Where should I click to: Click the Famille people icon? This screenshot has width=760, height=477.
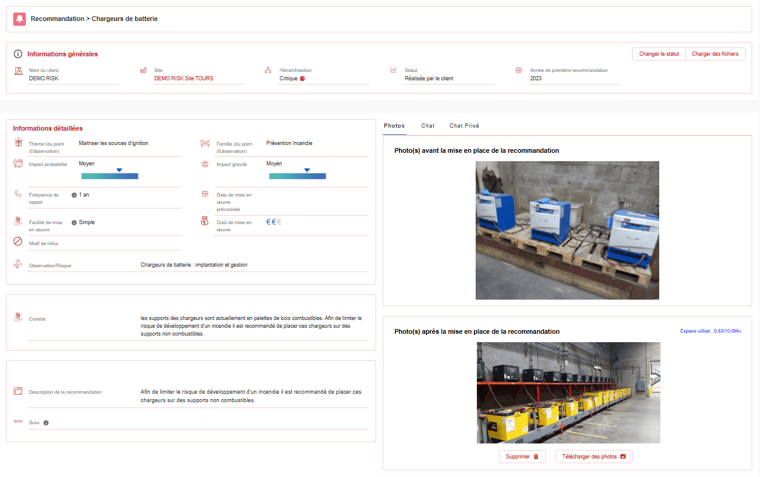coord(205,143)
